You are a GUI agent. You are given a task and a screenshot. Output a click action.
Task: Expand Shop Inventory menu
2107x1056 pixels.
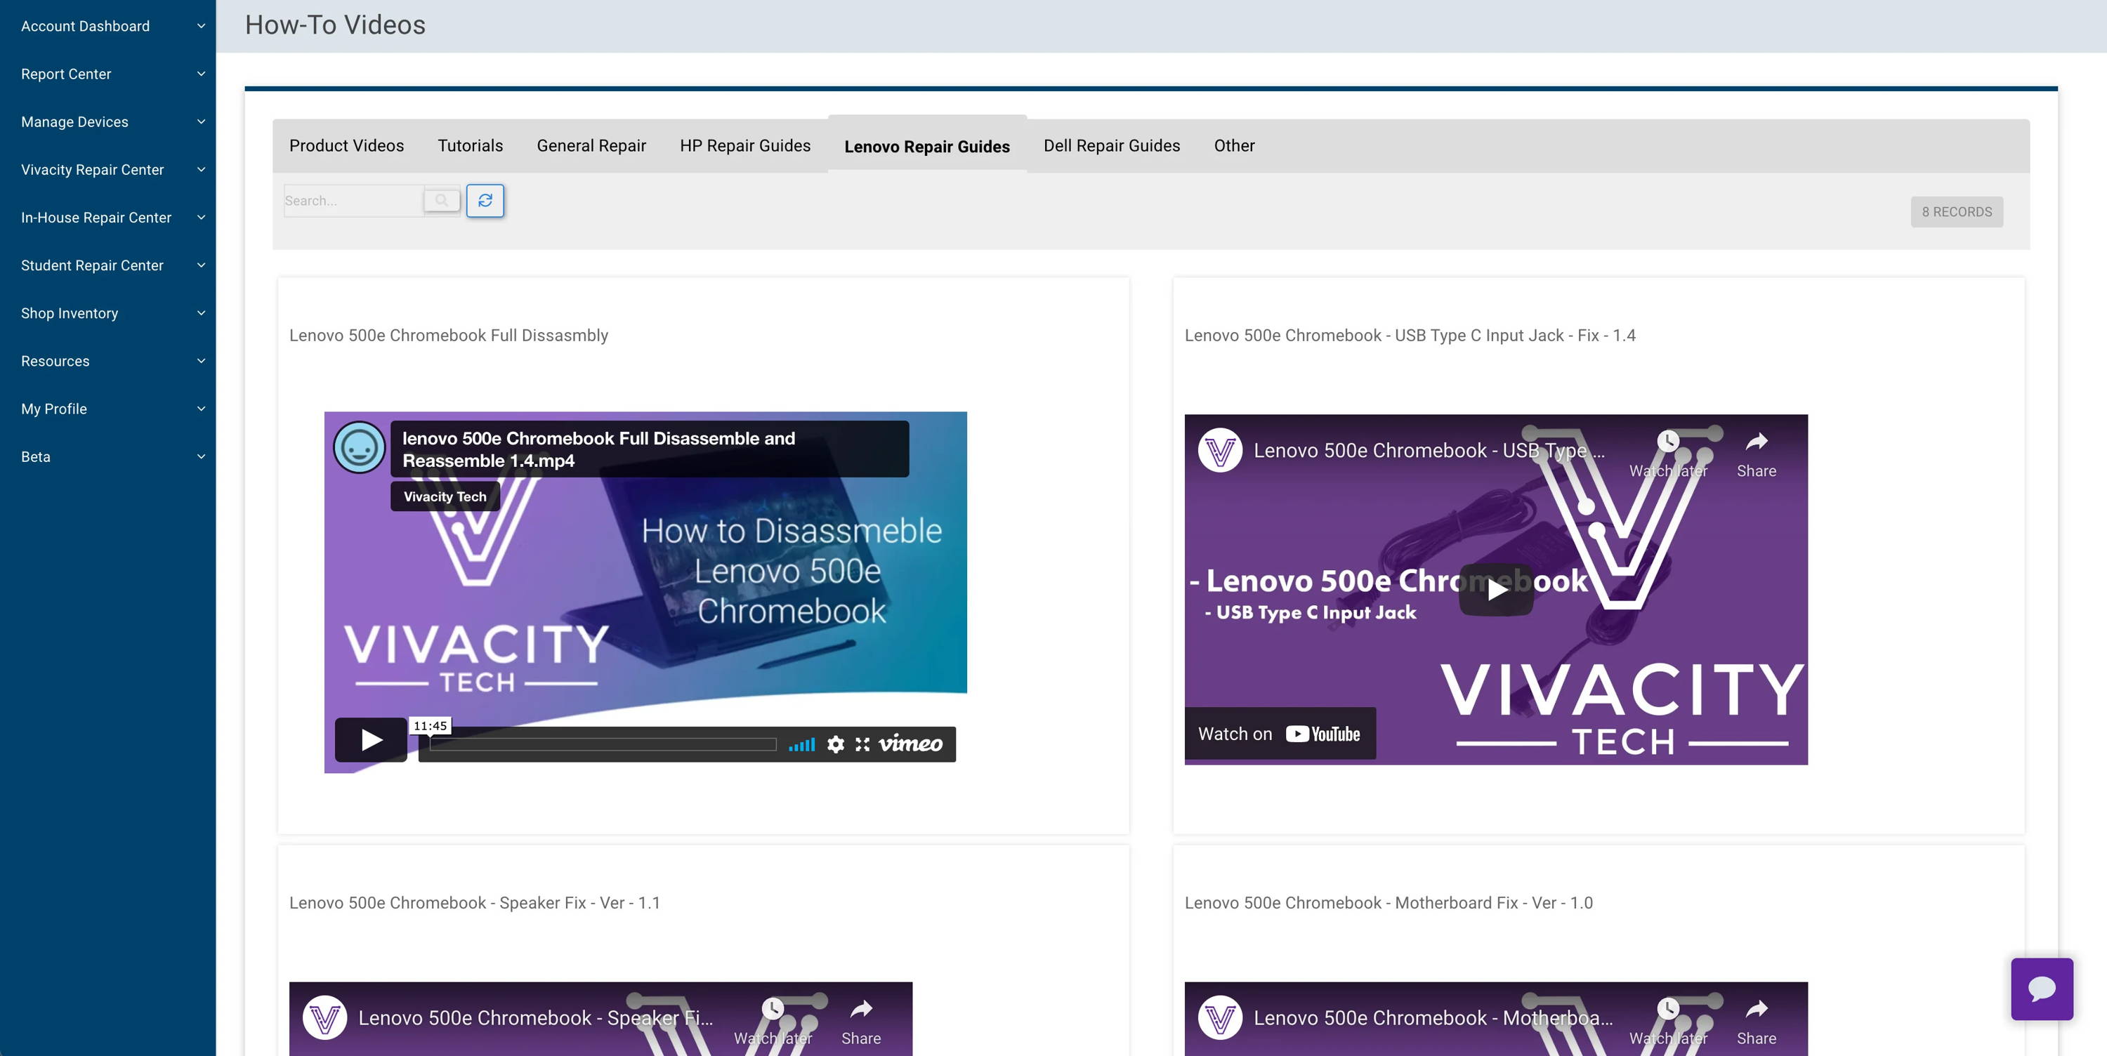pyautogui.click(x=108, y=313)
